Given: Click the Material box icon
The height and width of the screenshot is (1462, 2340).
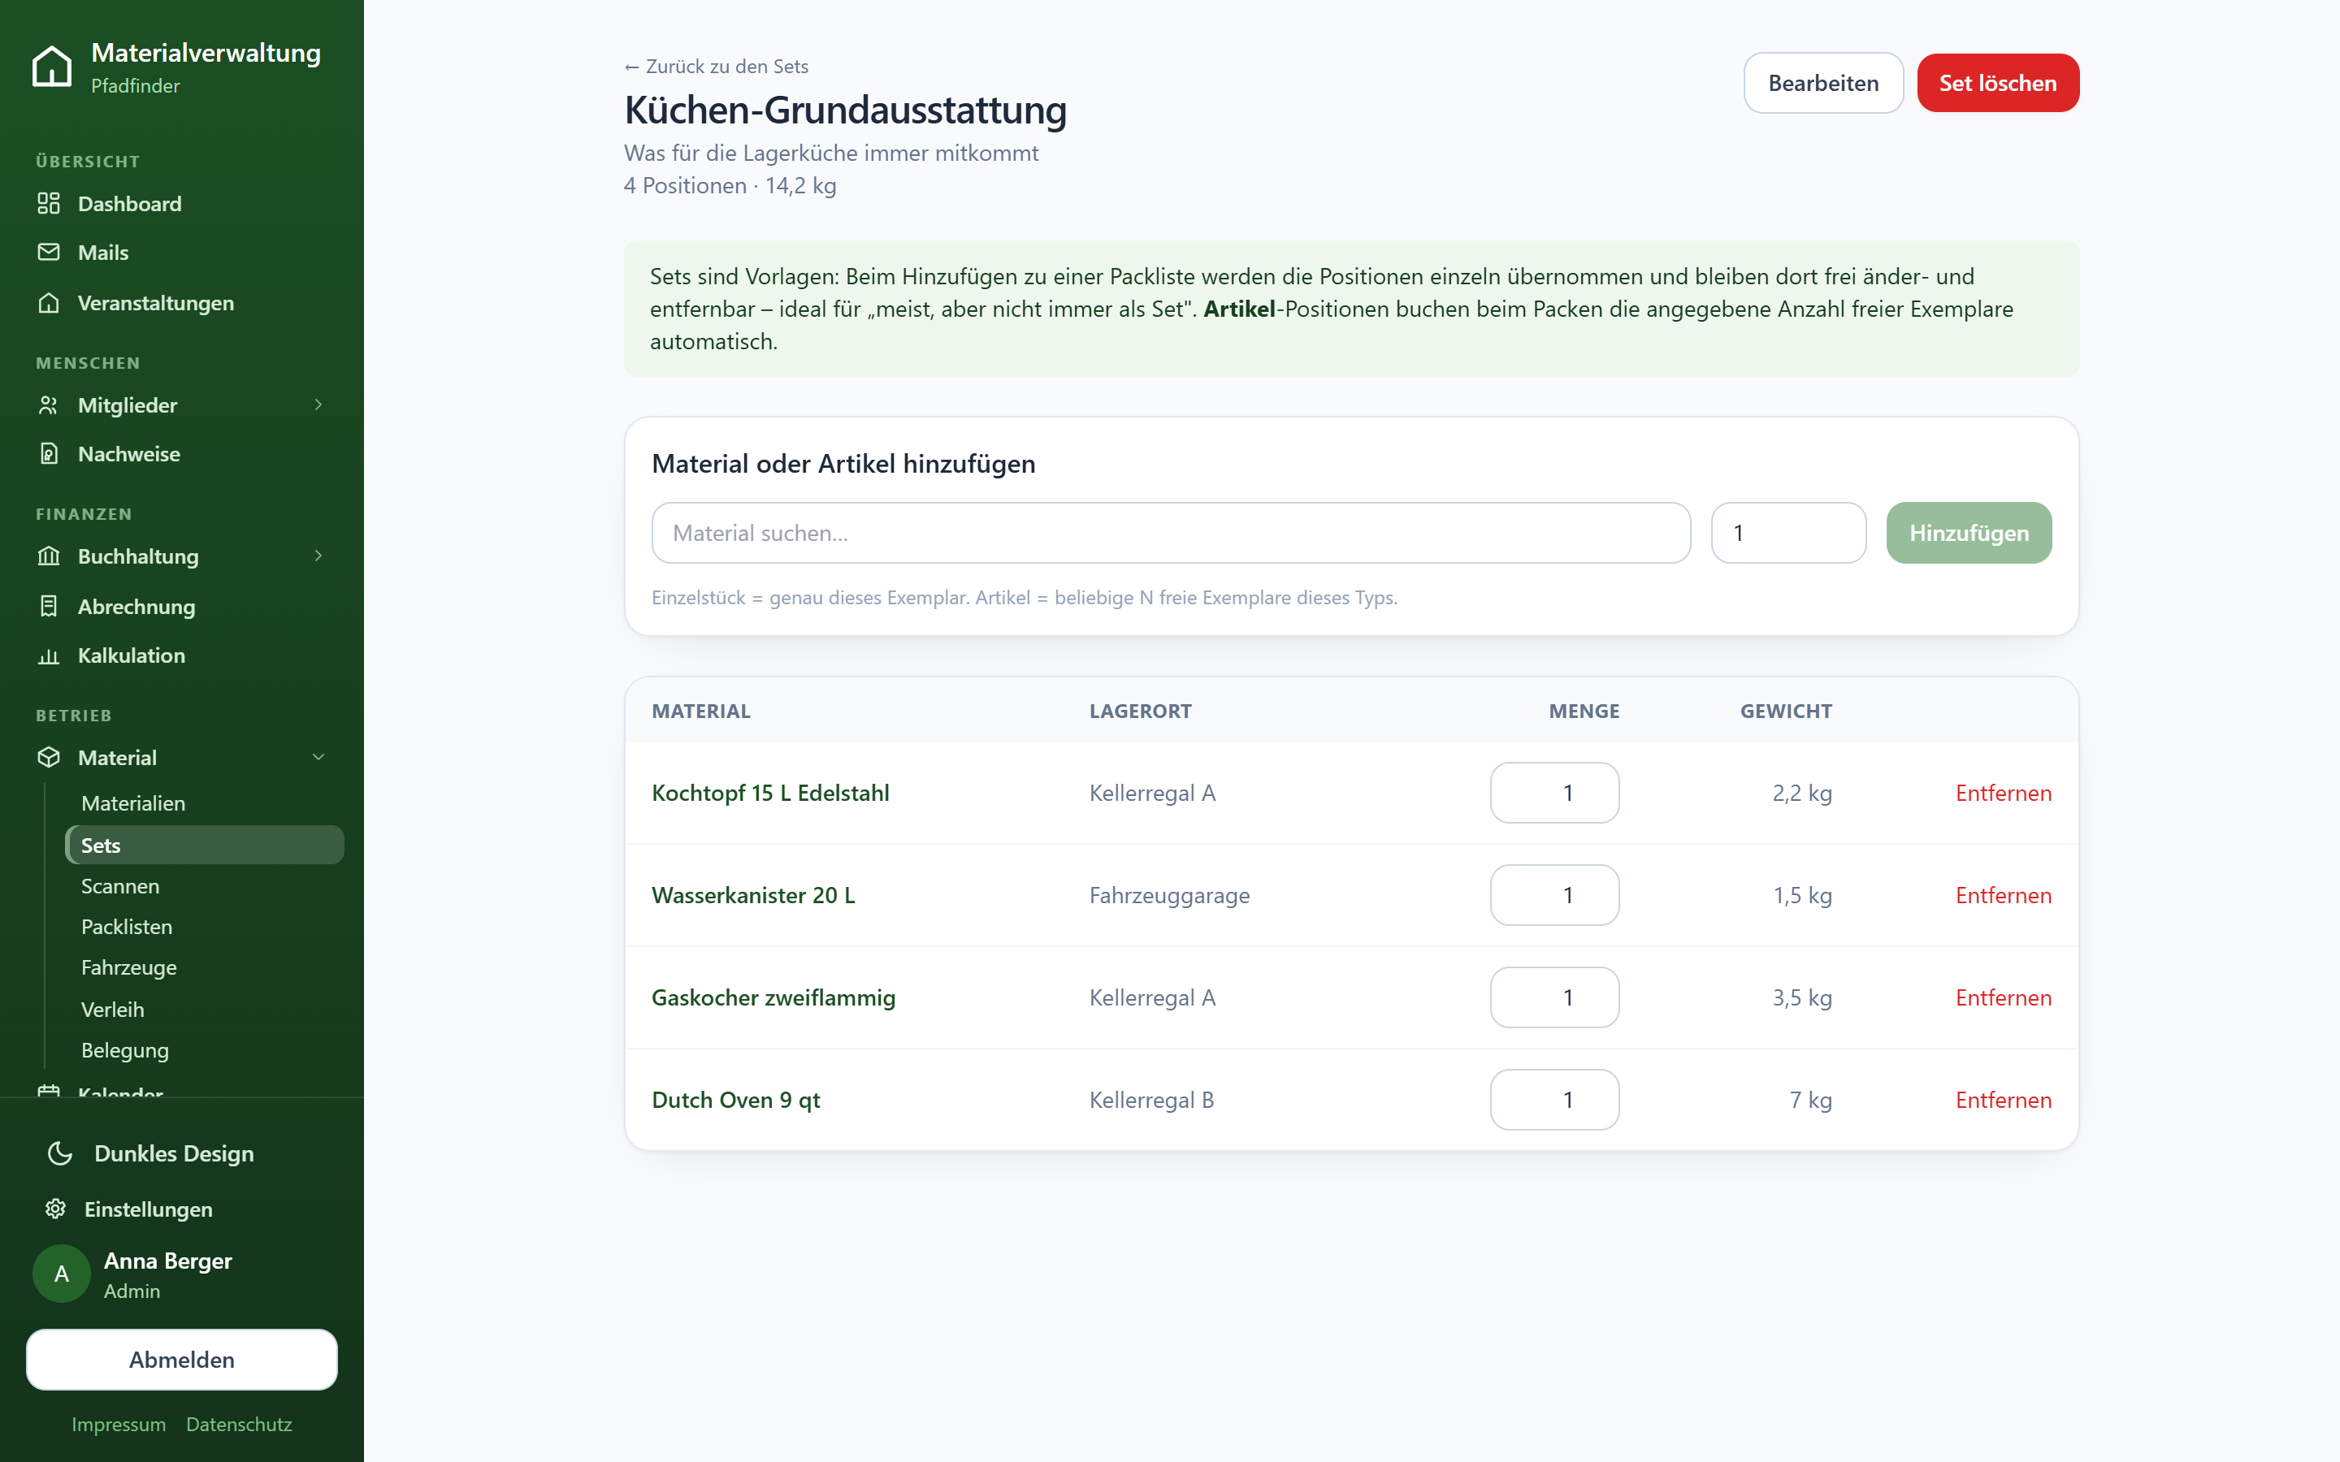Looking at the screenshot, I should (x=49, y=757).
